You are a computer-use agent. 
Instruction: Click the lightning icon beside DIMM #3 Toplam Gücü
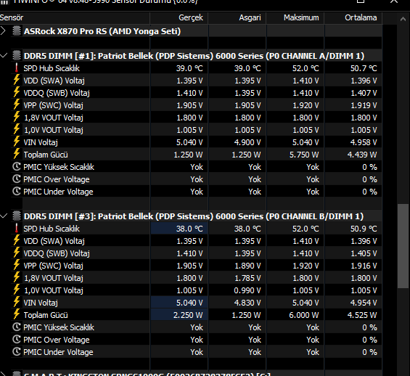(x=17, y=314)
